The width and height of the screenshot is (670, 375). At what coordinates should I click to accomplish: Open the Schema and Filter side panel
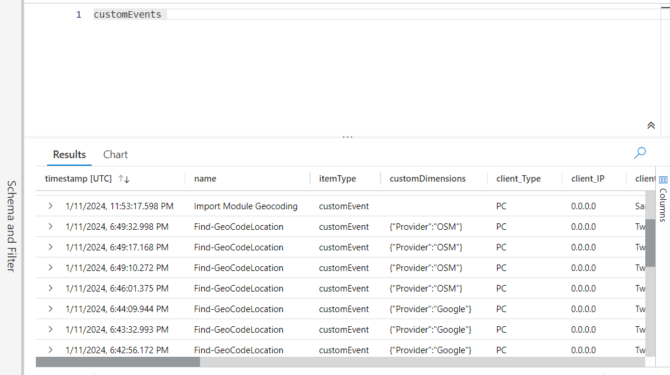pos(11,226)
